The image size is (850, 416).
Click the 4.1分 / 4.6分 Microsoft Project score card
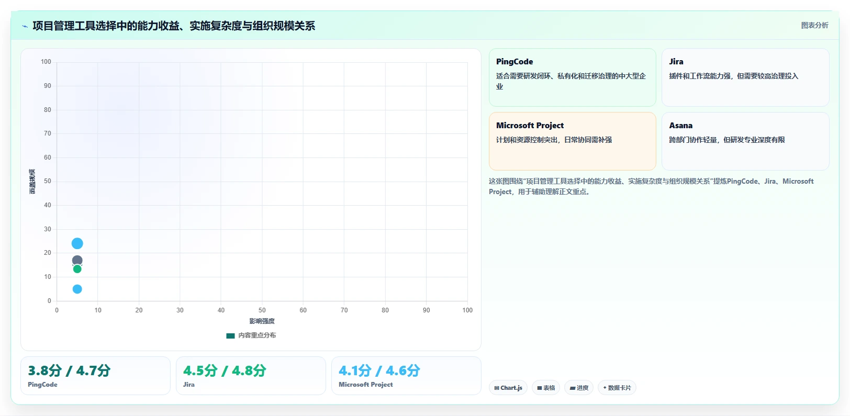tap(406, 376)
